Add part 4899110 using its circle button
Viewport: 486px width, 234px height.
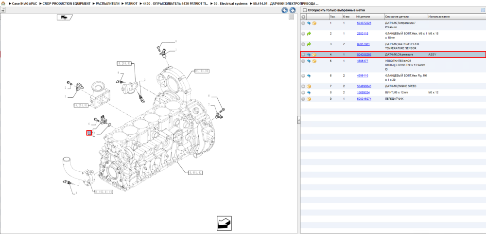pyautogui.click(x=303, y=76)
